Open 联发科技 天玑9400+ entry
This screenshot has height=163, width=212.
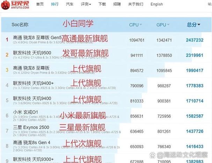33,83
